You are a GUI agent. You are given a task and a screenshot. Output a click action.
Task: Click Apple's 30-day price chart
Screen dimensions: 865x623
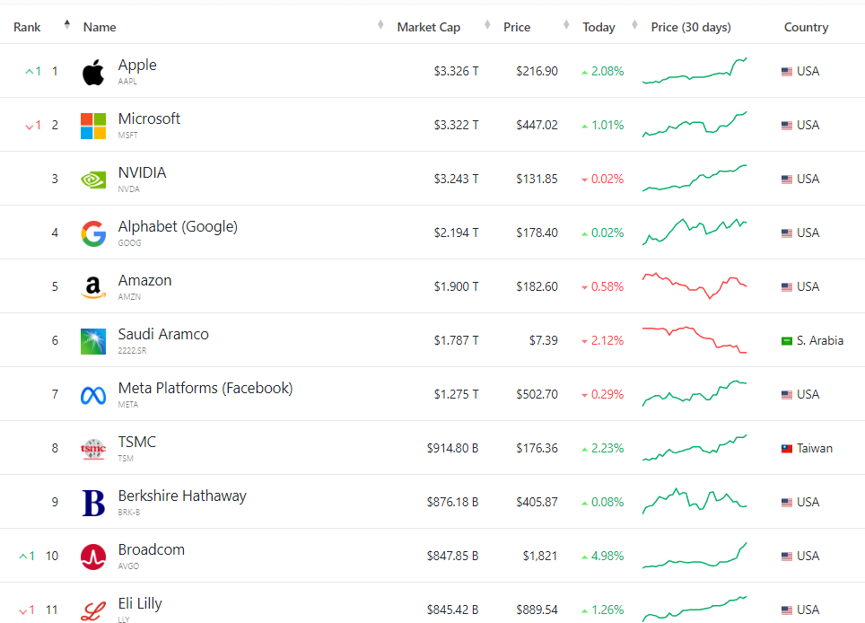click(695, 72)
